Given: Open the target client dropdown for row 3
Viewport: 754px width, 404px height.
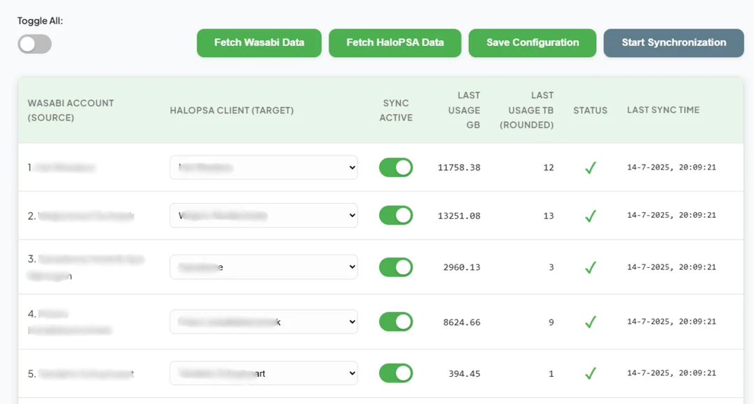Looking at the screenshot, I should [x=263, y=267].
